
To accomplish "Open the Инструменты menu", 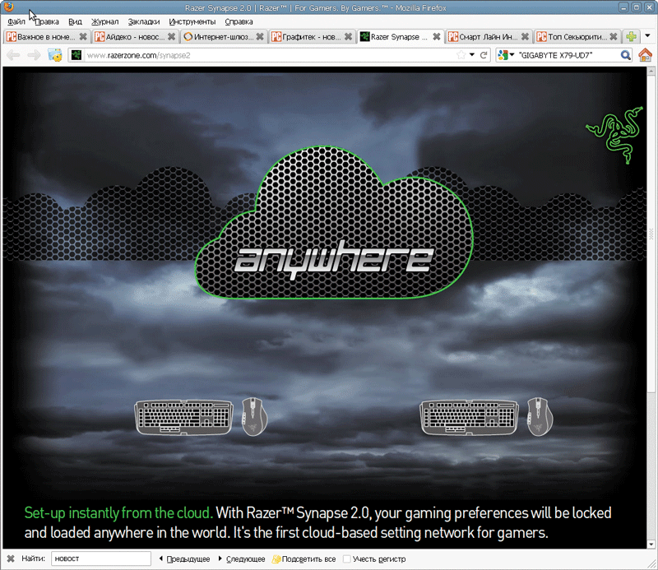I will (192, 22).
